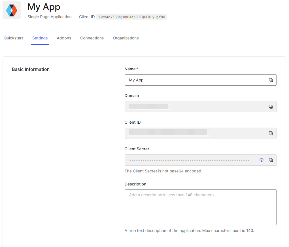Viewport: 289px width, 247px height.
Task: Reveal the Client Secret with eye icon
Action: pos(262,160)
